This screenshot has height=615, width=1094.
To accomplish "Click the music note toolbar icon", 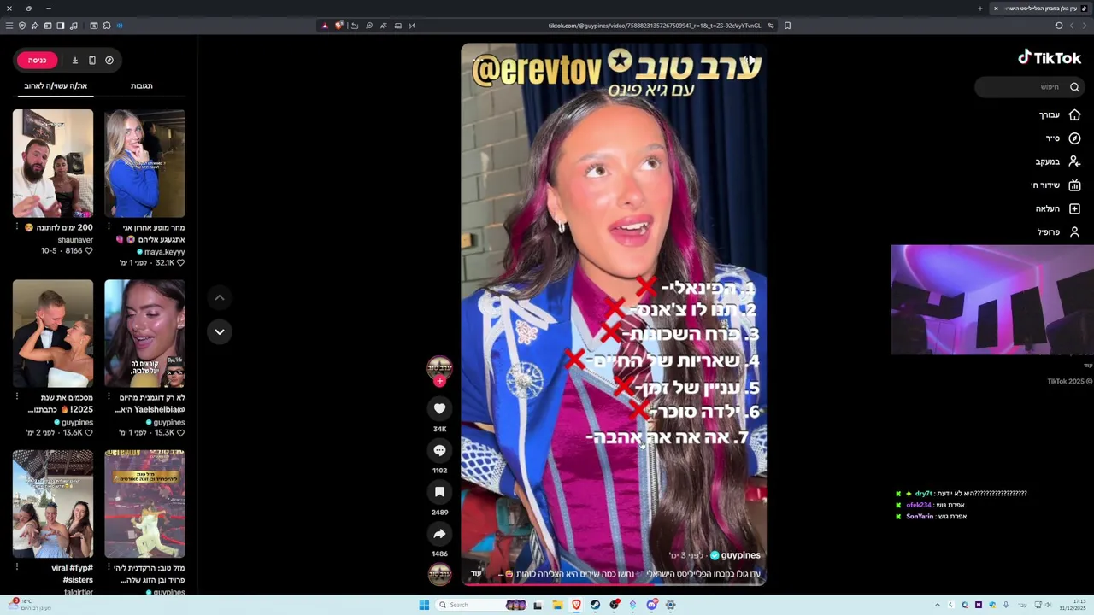I will 74,26.
